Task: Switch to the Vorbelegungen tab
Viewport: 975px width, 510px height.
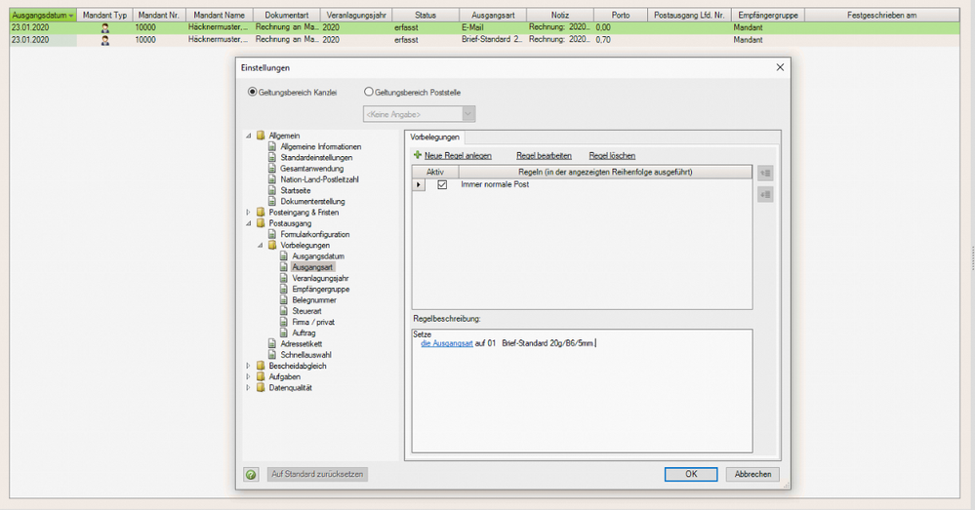Action: pyautogui.click(x=434, y=137)
